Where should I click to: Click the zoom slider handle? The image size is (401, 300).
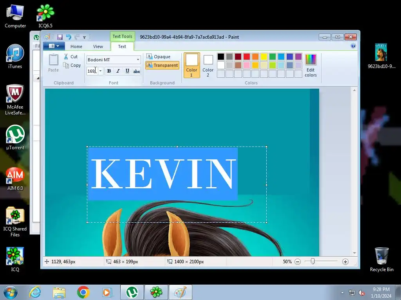(312, 261)
